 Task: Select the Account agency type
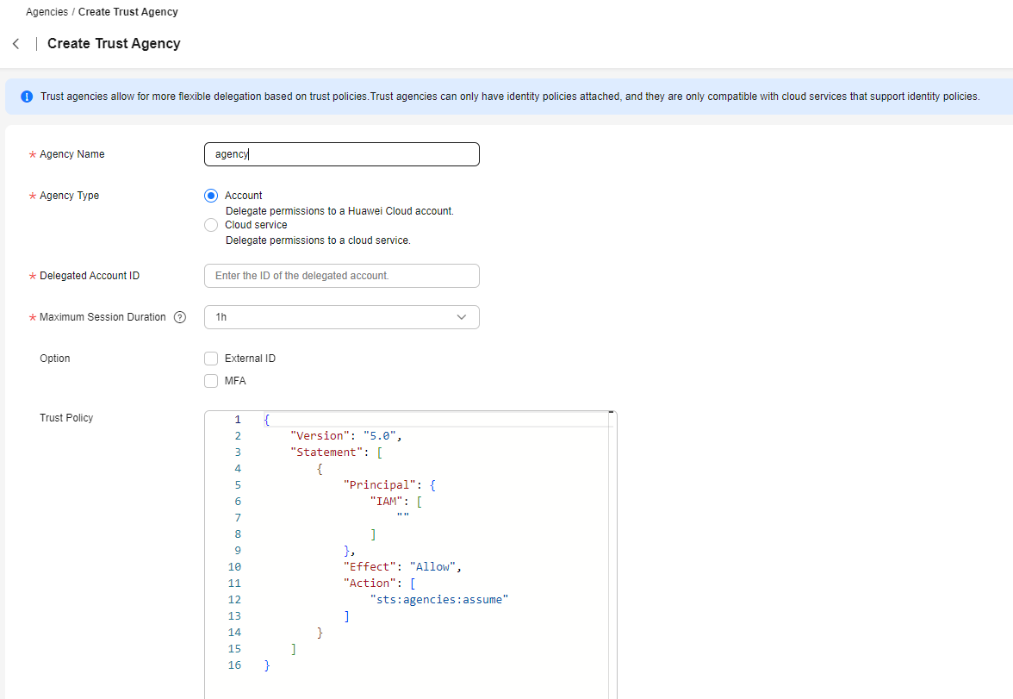click(211, 196)
